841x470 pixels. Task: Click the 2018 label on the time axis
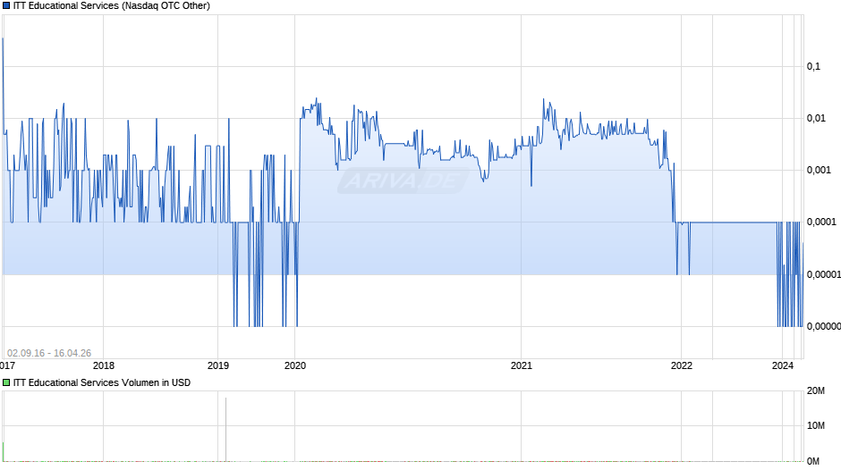104,365
